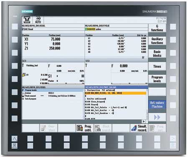The image size is (188, 158).
Task: Show Basic blocks view
Action: [157, 54]
